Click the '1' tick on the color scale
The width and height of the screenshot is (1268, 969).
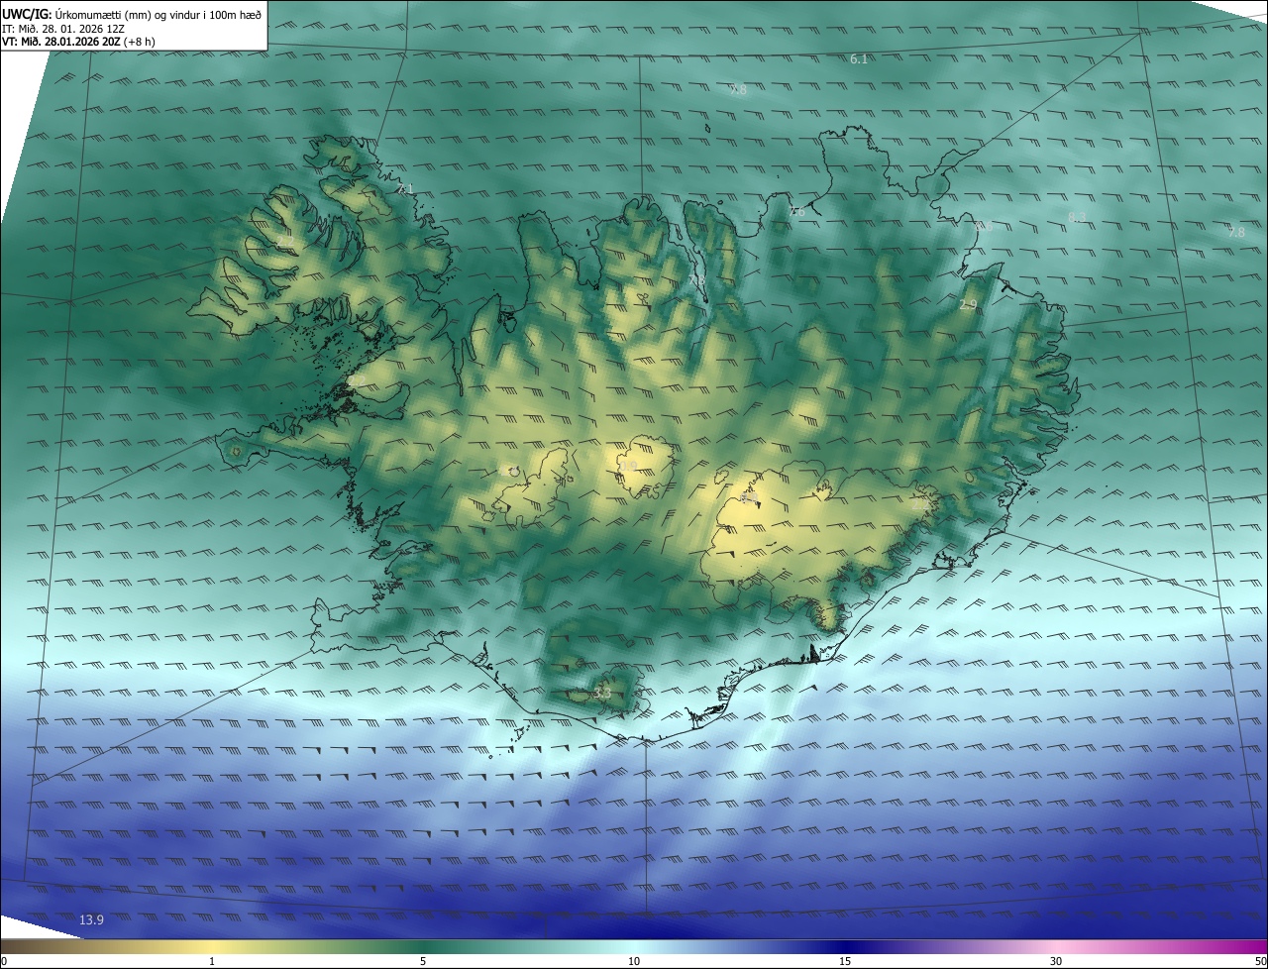tap(212, 961)
